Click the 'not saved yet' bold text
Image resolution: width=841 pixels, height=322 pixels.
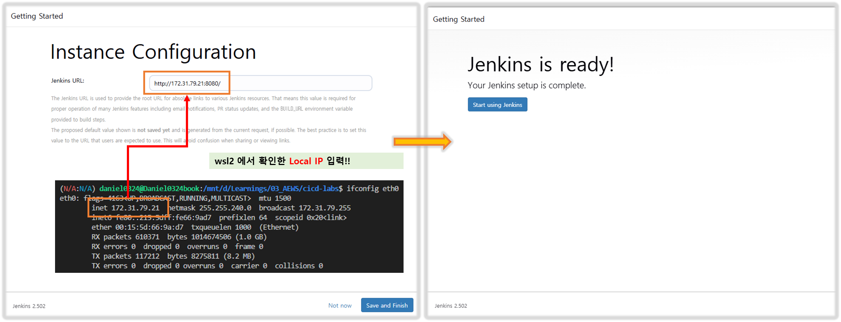click(x=153, y=130)
